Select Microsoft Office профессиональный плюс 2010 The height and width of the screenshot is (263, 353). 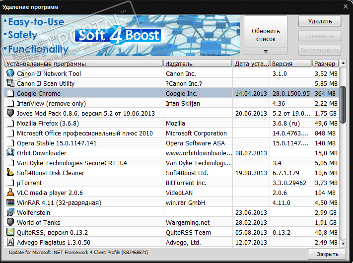coord(85,133)
